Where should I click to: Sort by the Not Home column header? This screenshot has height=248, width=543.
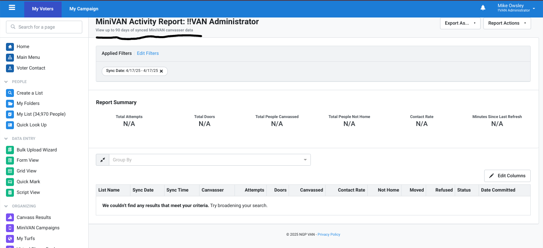[x=388, y=190]
